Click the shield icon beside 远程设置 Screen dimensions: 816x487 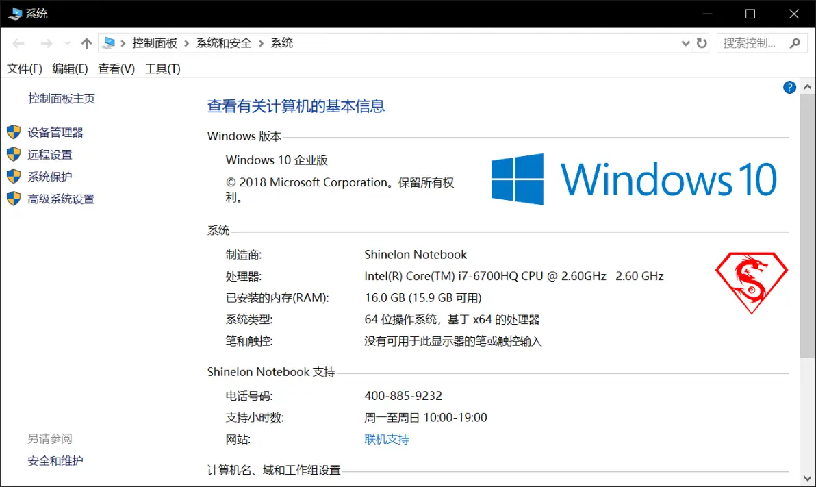[x=14, y=154]
